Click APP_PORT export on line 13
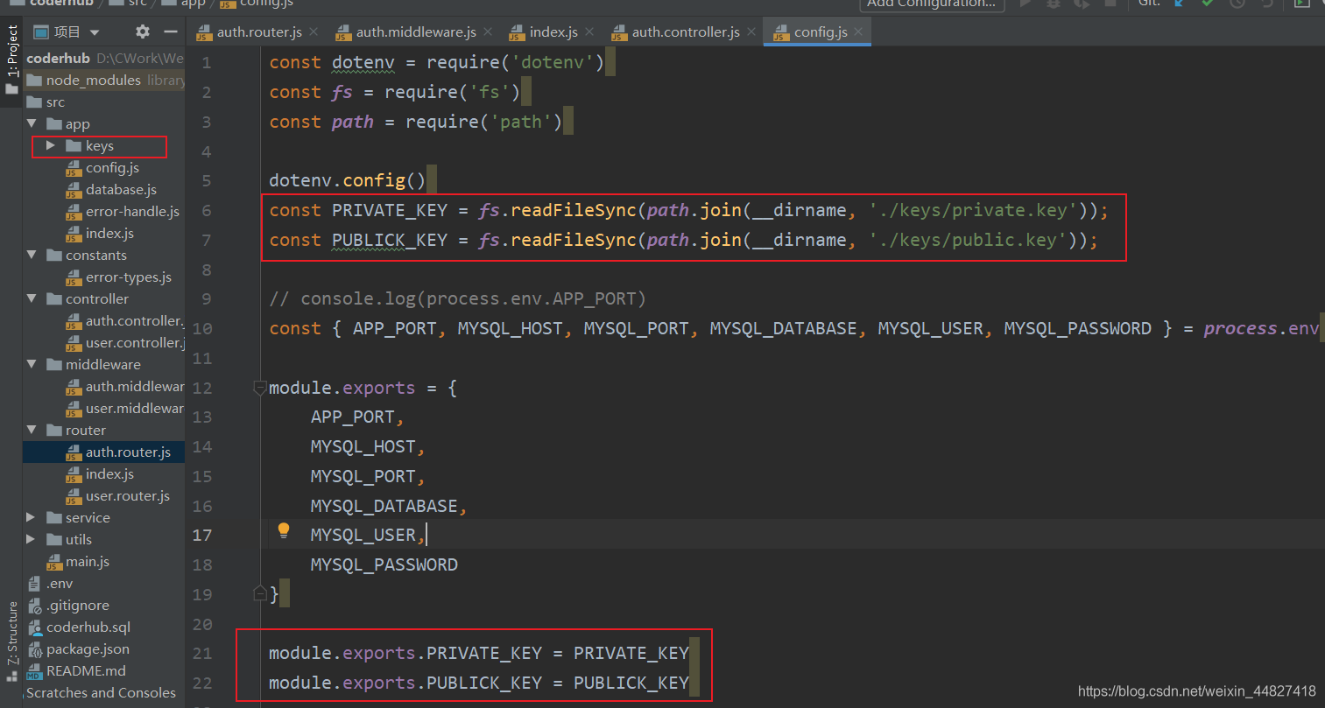Viewport: 1325px width, 708px height. (x=352, y=417)
